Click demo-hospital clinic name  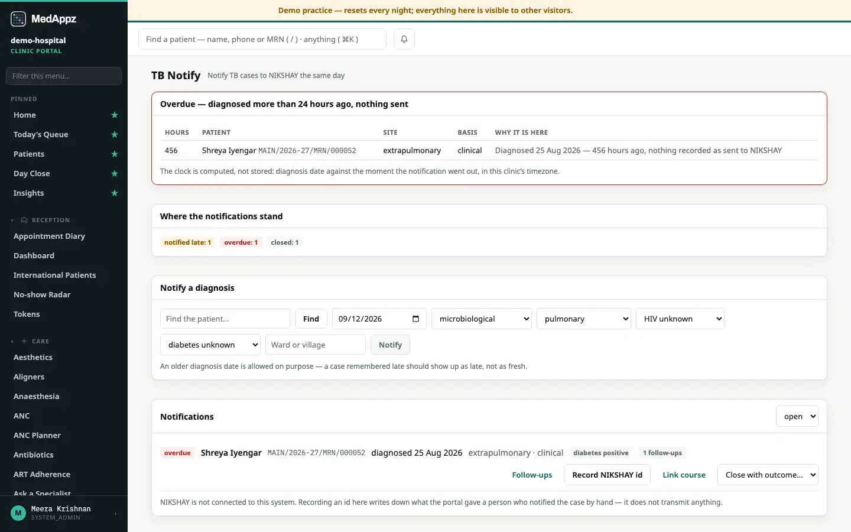(38, 40)
